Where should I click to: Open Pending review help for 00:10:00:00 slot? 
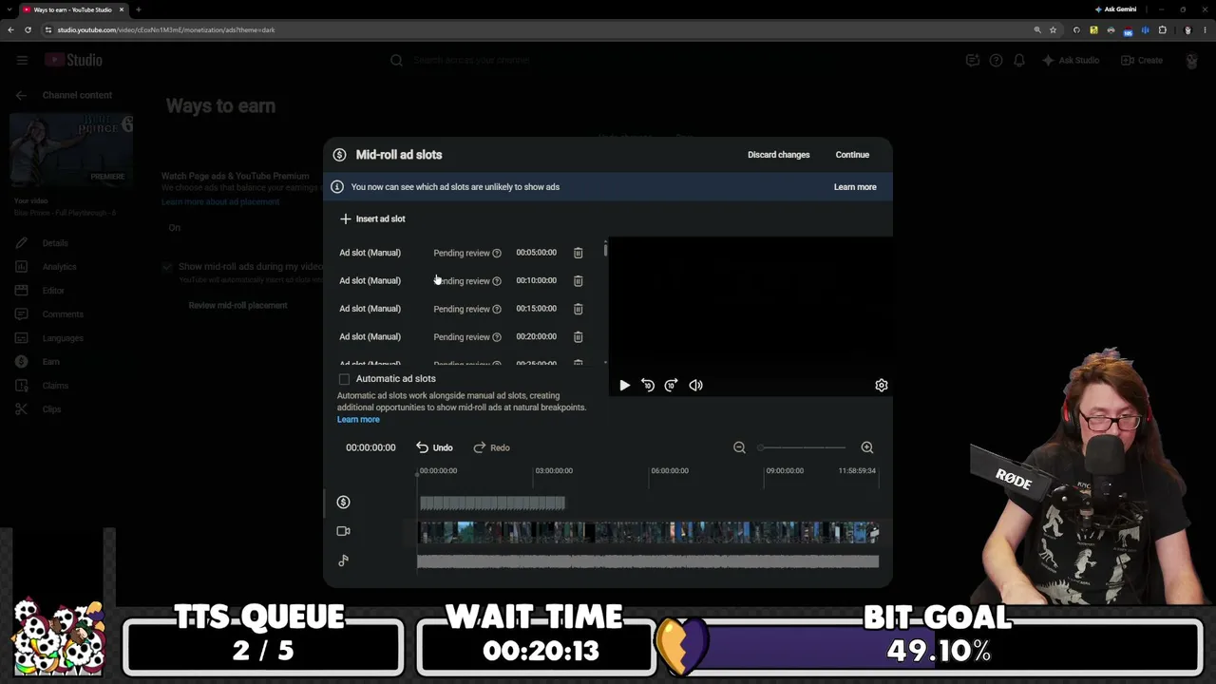(496, 281)
